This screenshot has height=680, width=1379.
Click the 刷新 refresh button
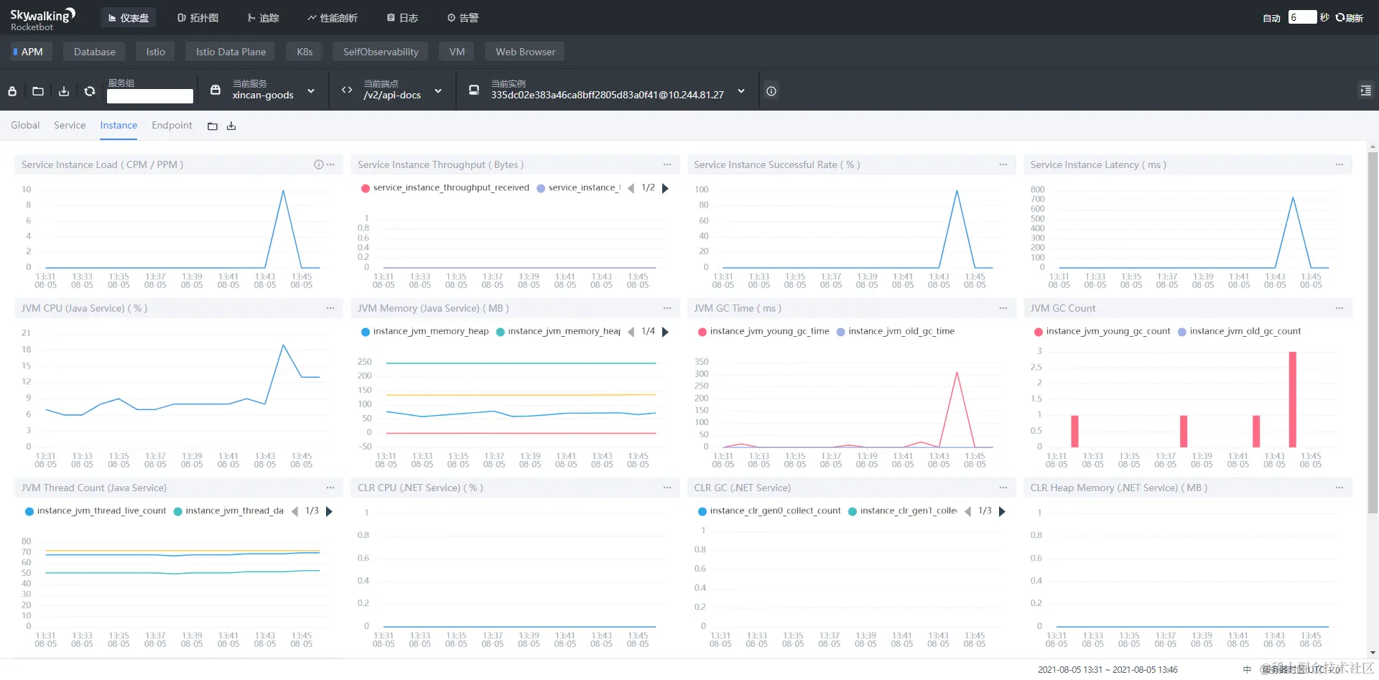click(1350, 18)
